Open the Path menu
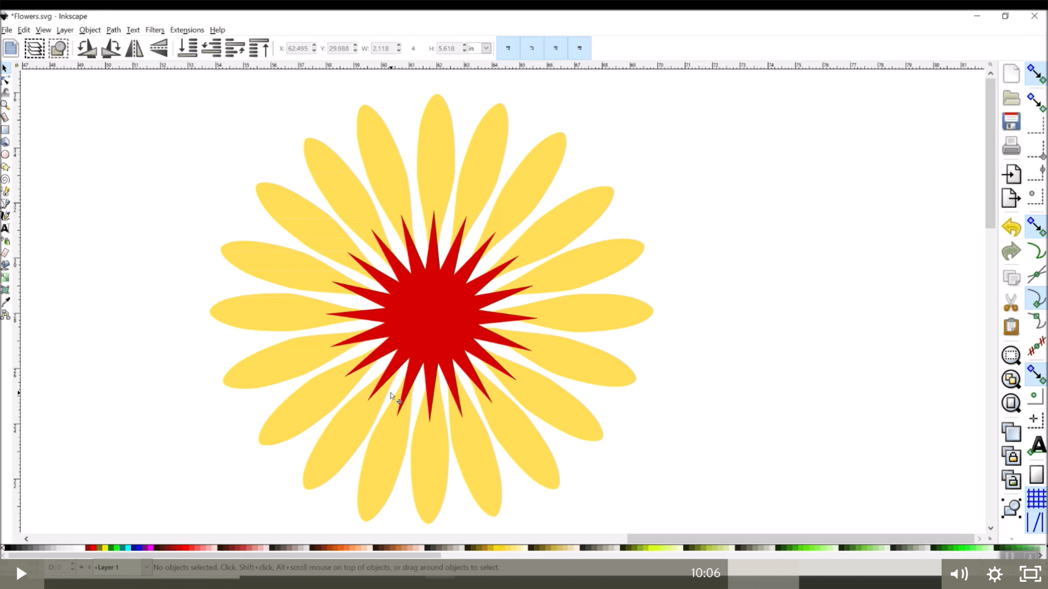The width and height of the screenshot is (1048, 589). (113, 30)
